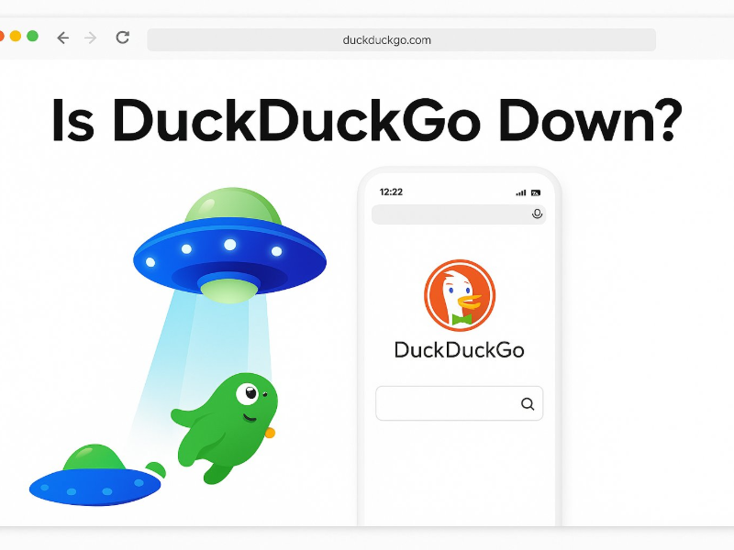734x550 pixels.
Task: Tap the microphone icon in phone address bar
Action: (537, 214)
